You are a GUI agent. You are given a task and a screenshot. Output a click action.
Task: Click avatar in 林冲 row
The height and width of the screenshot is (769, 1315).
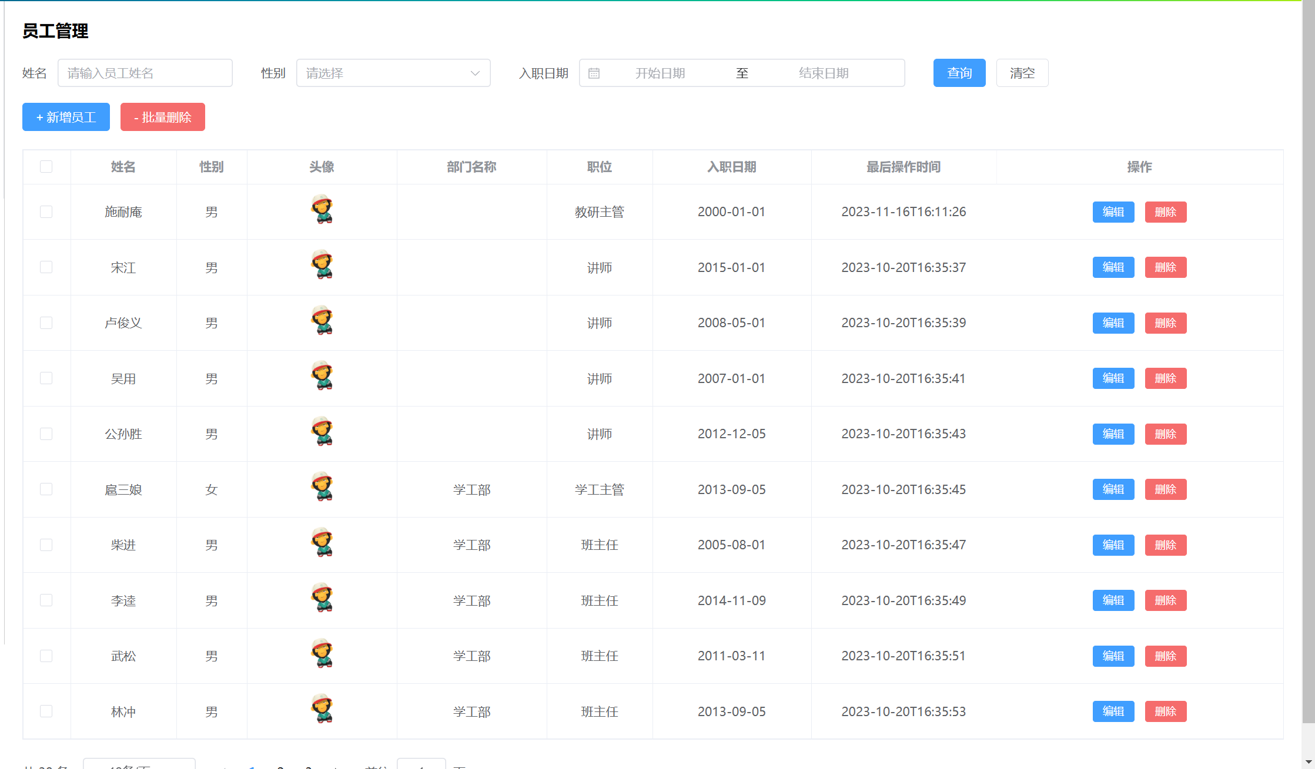[x=322, y=709]
